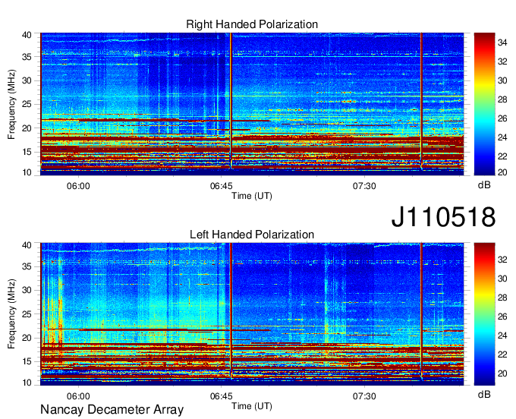Click the "Time (UT)" label of Right Handed plot
516x419 pixels.
[252, 196]
